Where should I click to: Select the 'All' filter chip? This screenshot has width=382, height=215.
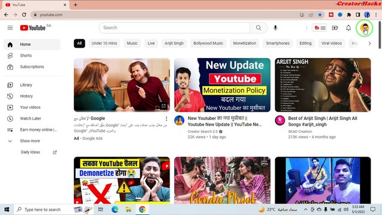click(79, 44)
